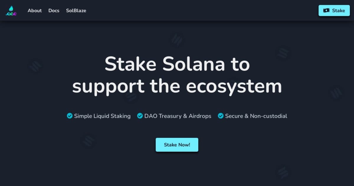Click the faint Solana watermark left of the headline's first line

[x=35, y=66]
